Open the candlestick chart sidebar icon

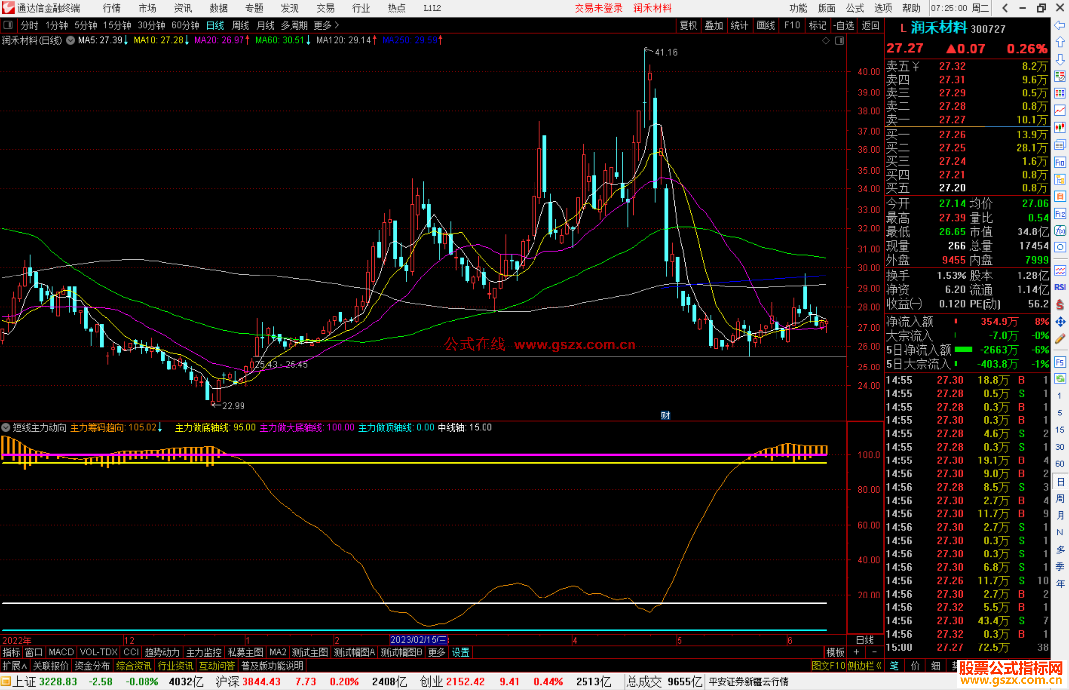[x=1060, y=128]
